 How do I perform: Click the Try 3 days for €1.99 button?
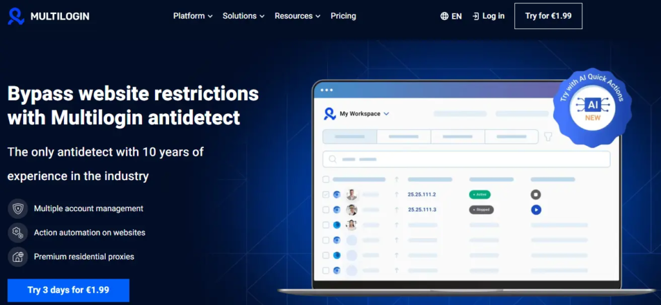tap(68, 290)
